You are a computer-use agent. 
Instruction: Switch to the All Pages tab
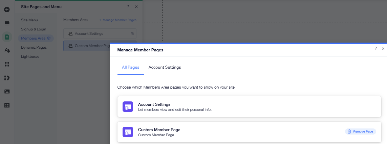(x=130, y=67)
